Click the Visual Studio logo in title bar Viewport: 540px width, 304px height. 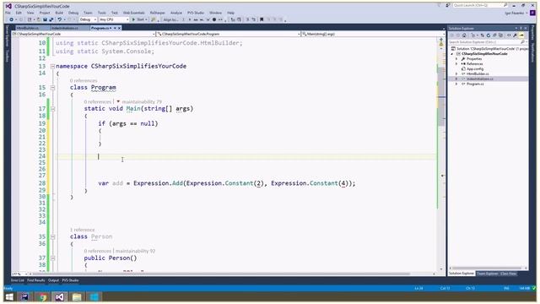[x=8, y=6]
